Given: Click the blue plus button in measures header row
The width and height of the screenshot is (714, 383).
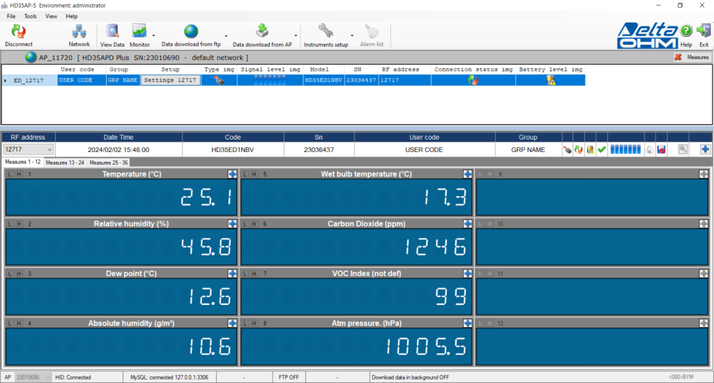Looking at the screenshot, I should point(705,149).
